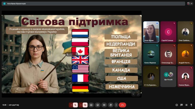195x109 pixels.
Task: Click the США label on slide
Action: 122,78
